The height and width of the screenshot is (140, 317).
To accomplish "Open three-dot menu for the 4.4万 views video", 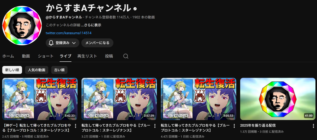I will pos(234,126).
